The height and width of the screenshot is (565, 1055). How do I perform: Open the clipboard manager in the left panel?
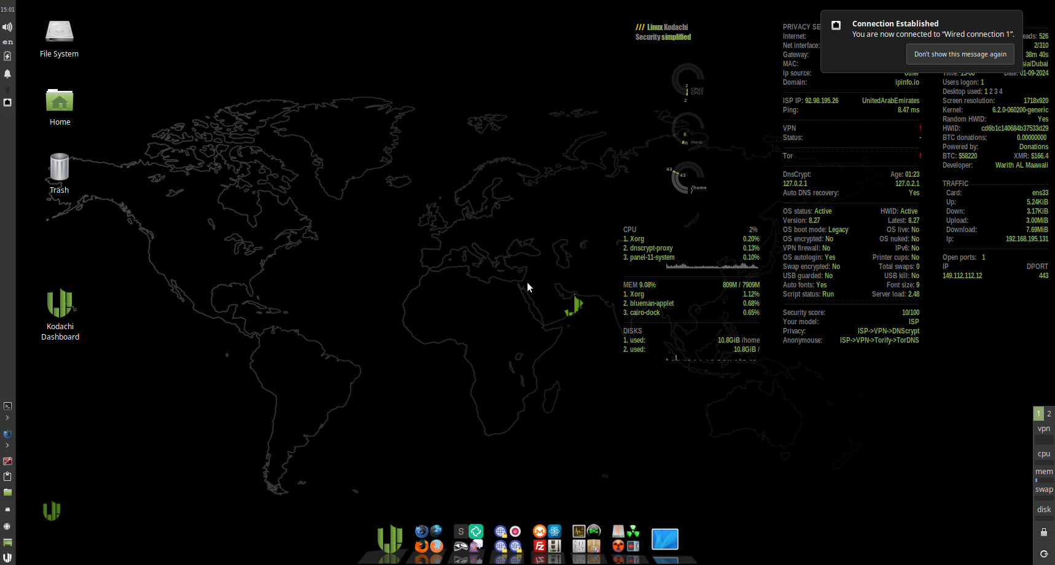click(7, 477)
